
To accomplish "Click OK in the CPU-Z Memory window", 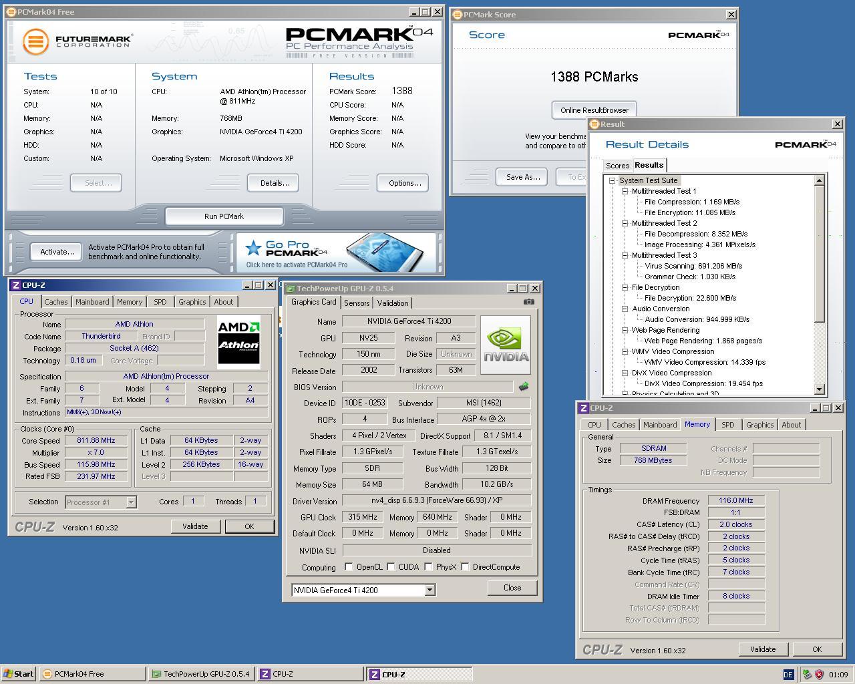I will (817, 649).
